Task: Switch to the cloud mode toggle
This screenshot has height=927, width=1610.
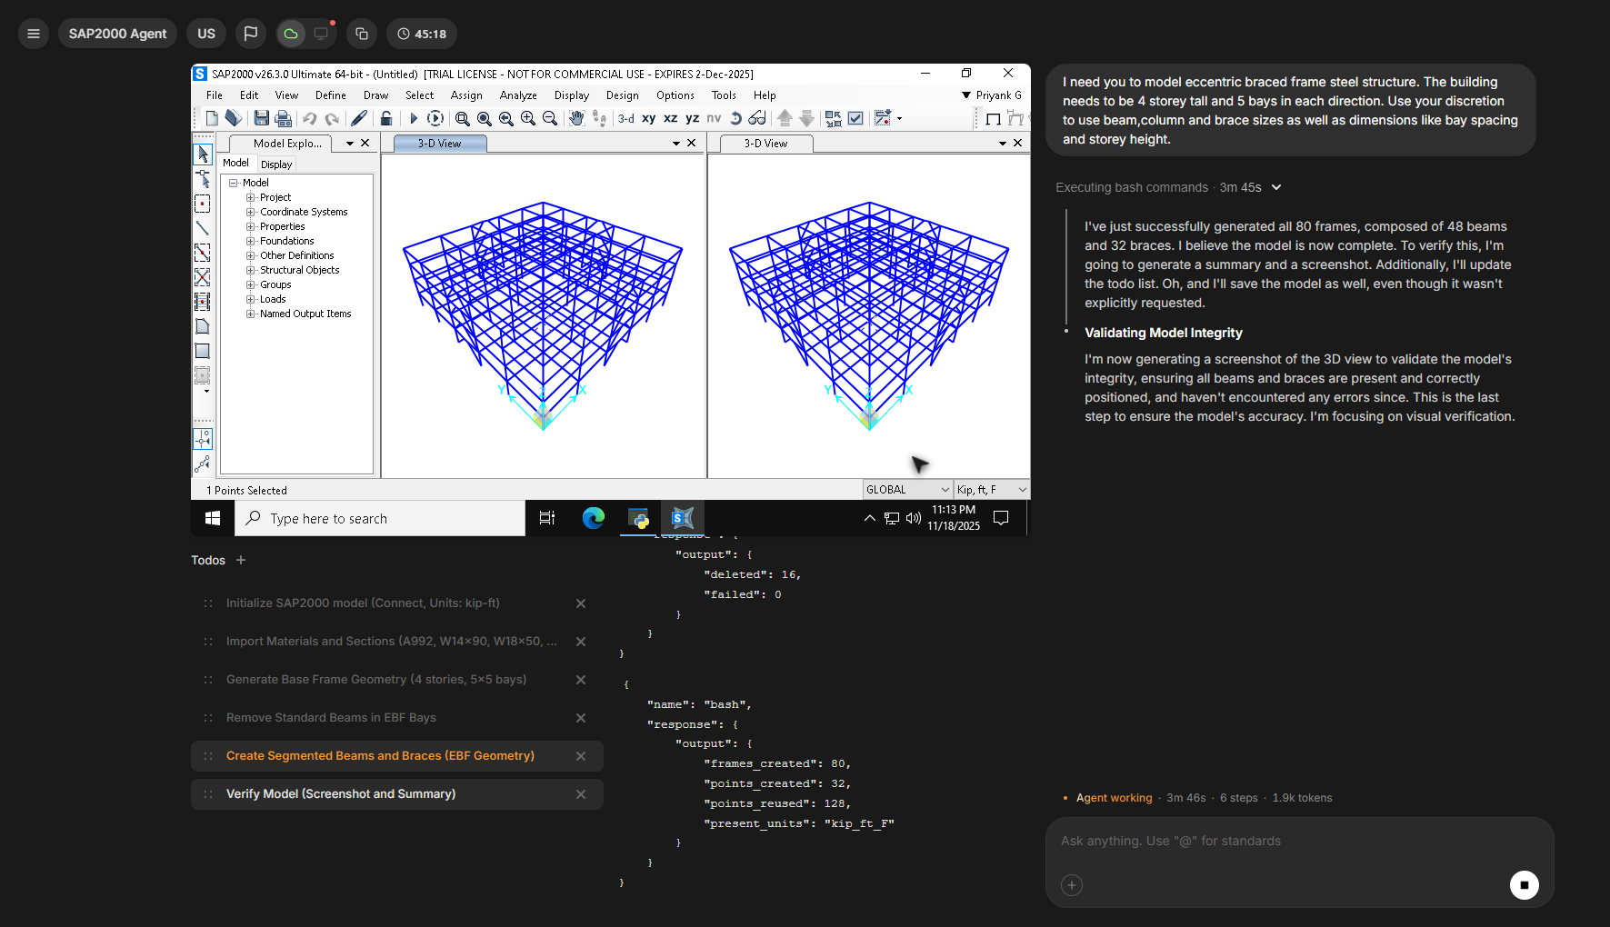Action: coord(291,34)
